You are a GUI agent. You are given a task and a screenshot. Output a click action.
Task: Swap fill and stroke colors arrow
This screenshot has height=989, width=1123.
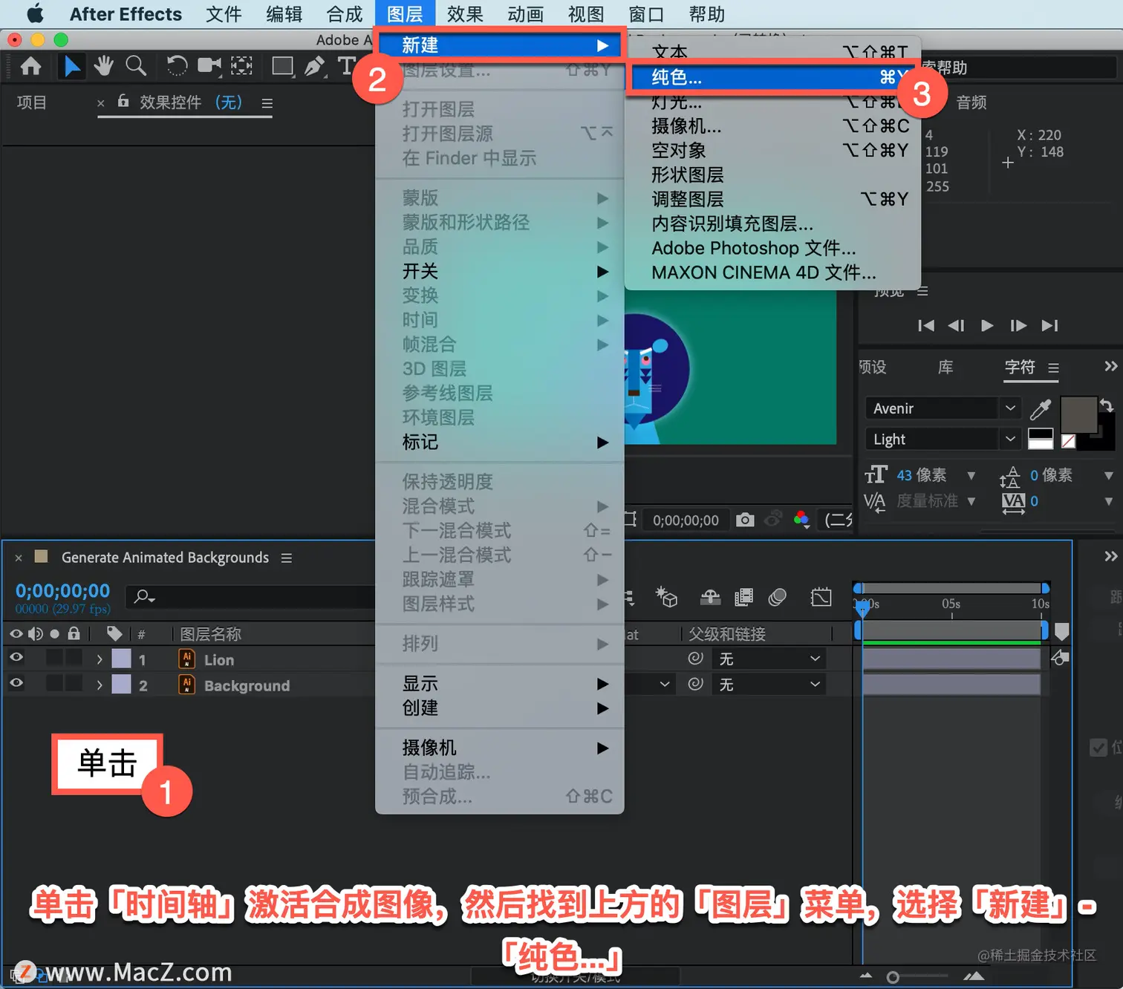(1106, 405)
